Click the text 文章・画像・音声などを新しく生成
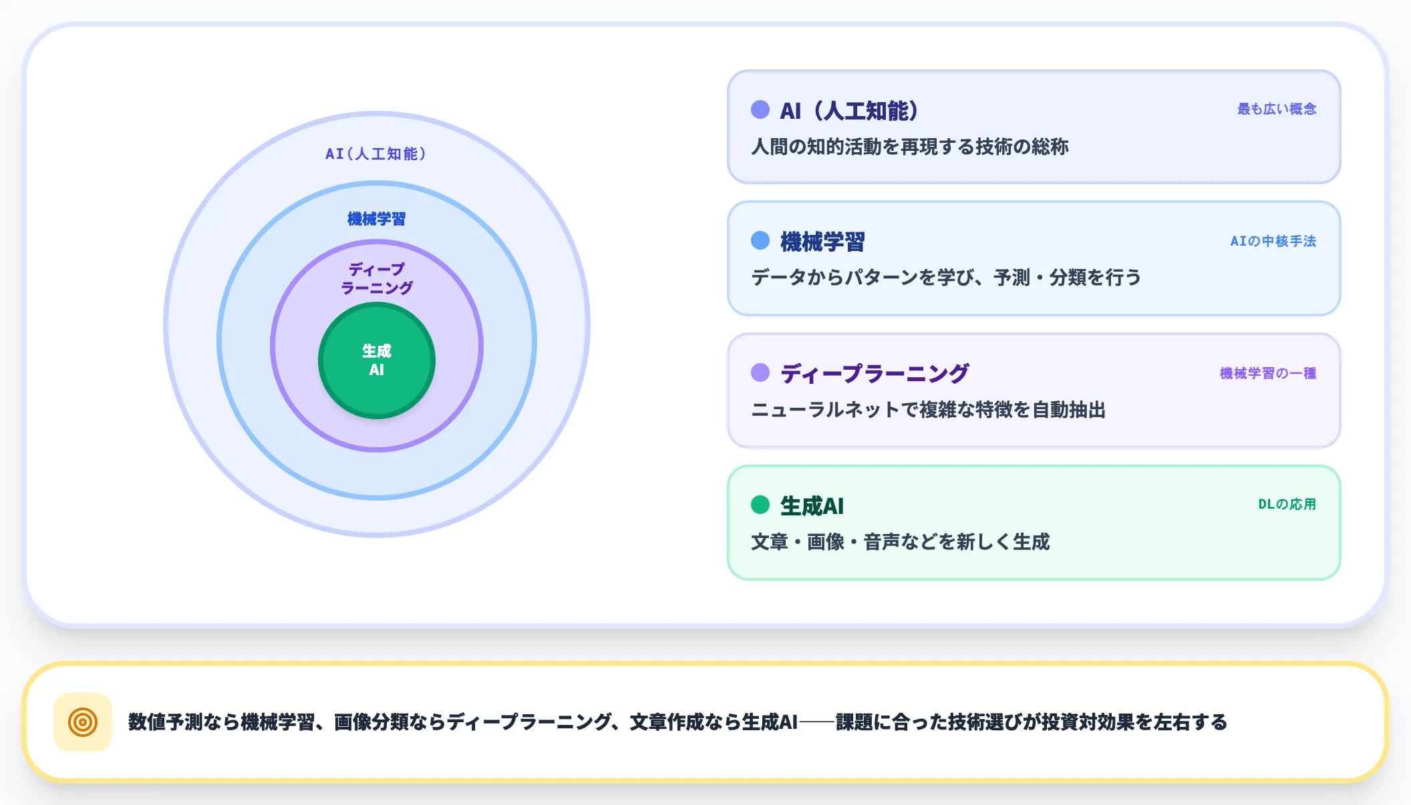Image resolution: width=1411 pixels, height=805 pixels. [901, 541]
